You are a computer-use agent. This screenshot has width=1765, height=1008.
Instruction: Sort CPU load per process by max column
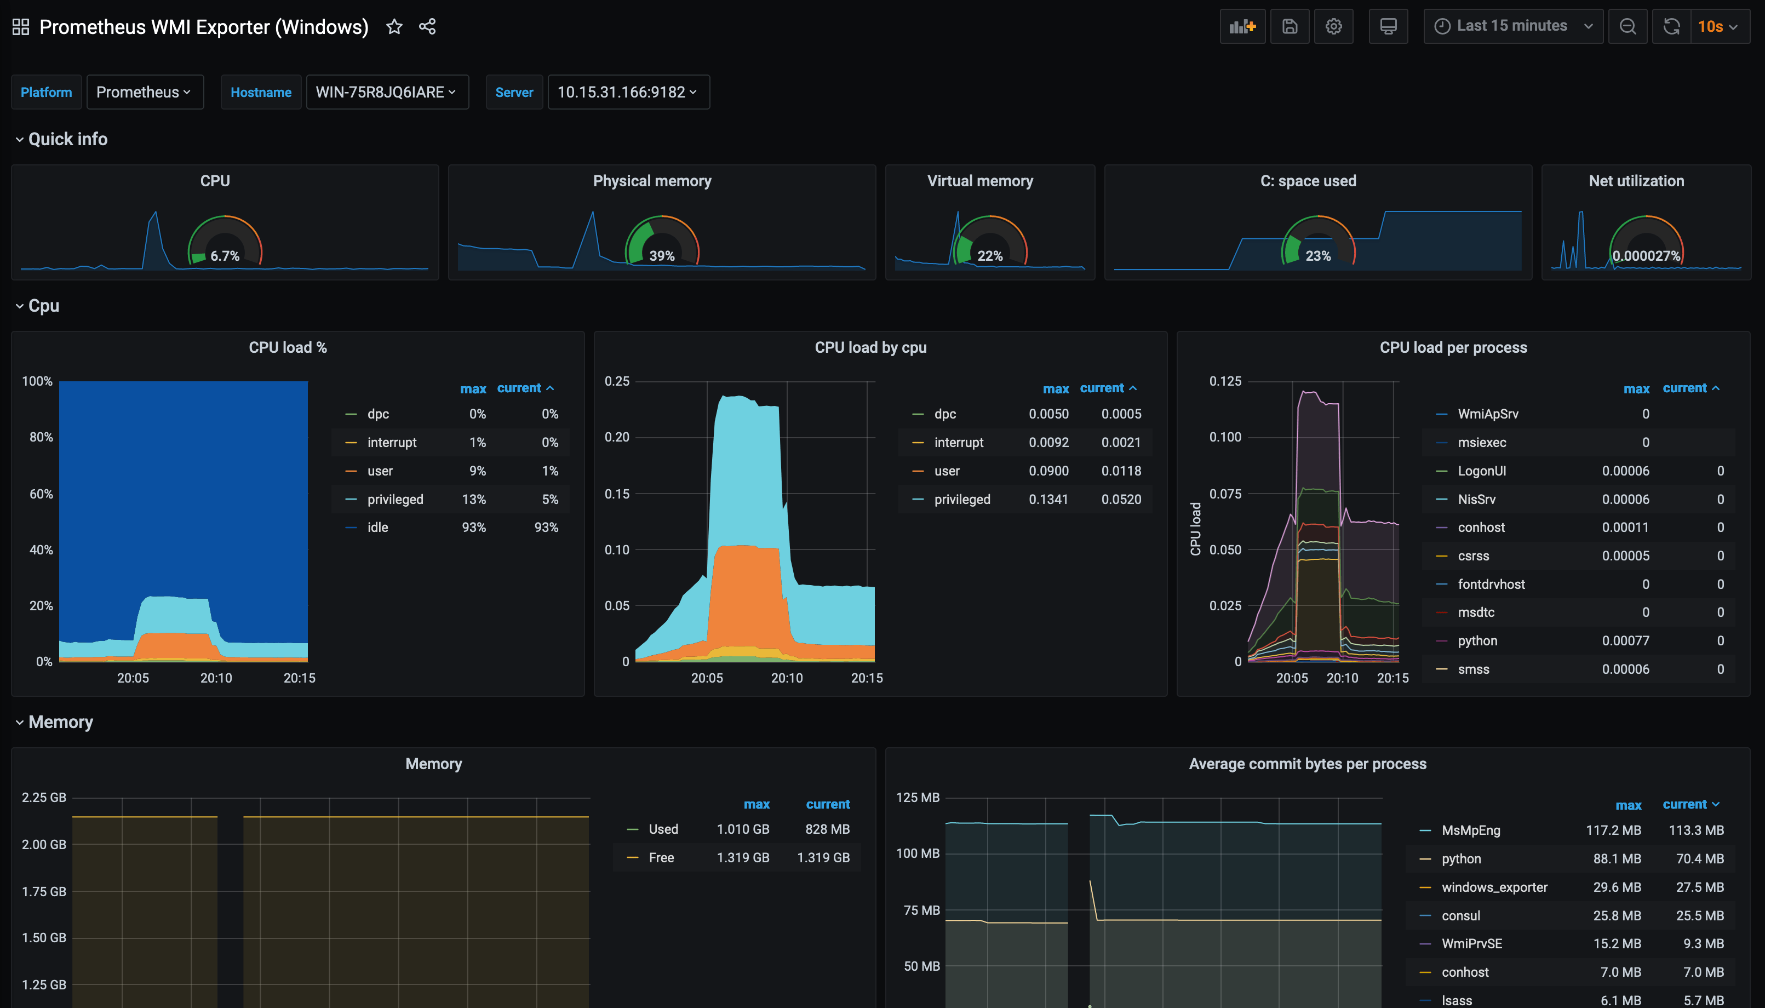tap(1636, 388)
